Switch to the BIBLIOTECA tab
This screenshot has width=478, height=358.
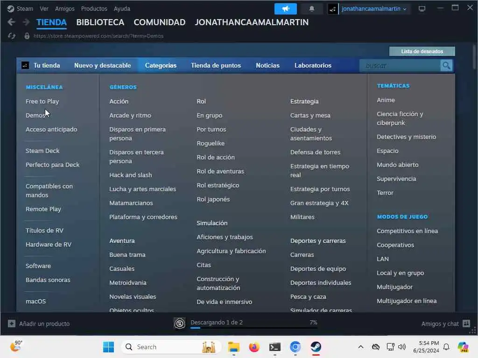coord(100,22)
